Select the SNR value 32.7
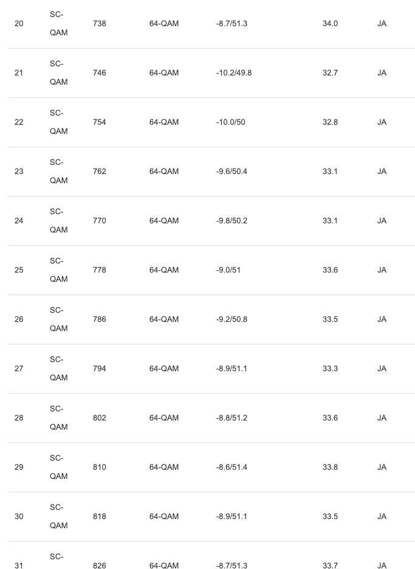The height and width of the screenshot is (569, 415). tap(330, 73)
